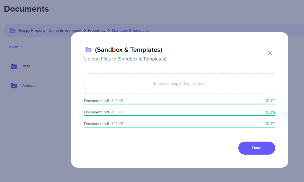Go to Properties in the breadcrumb
Image resolution: width=304 pixels, height=182 pixels.
pyautogui.click(x=97, y=30)
